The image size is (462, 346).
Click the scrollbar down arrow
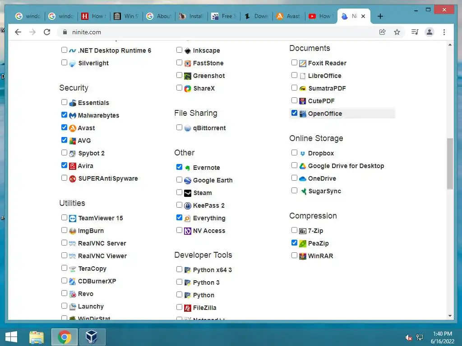click(450, 316)
